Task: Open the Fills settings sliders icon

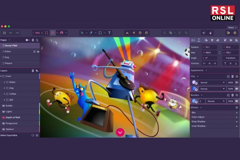Action: 228,77
